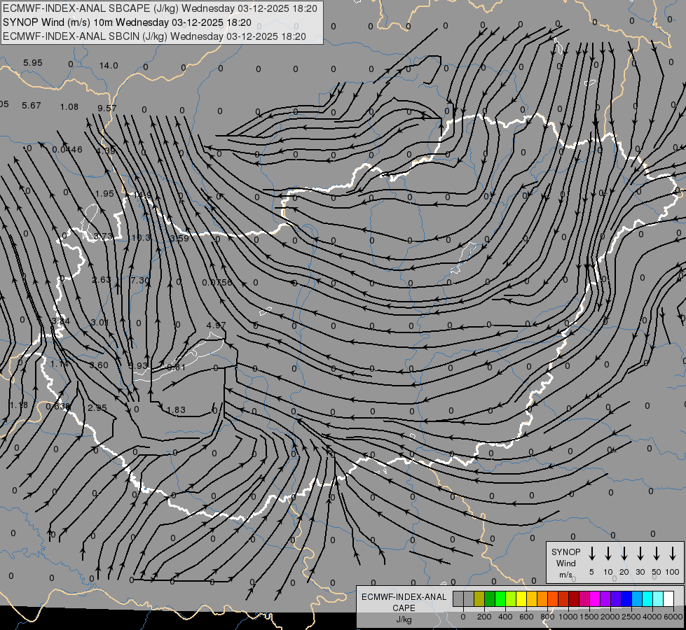This screenshot has width=686, height=630.
Task: Click the ECMWF-INDEX-ANAL CAPE legend label
Action: click(x=404, y=608)
